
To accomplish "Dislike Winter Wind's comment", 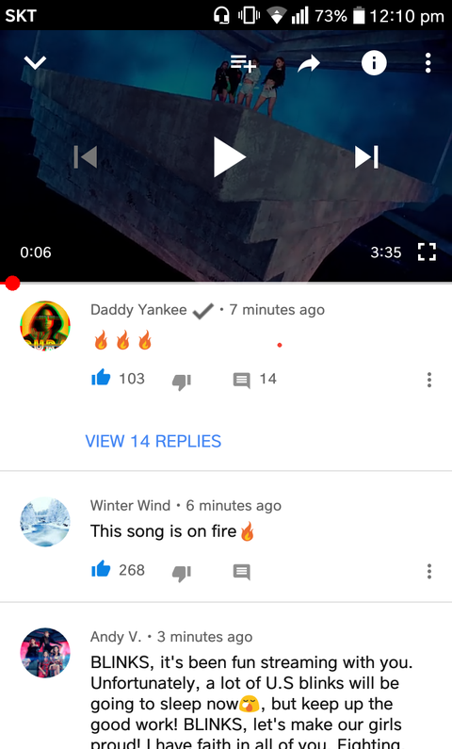I will [x=182, y=572].
